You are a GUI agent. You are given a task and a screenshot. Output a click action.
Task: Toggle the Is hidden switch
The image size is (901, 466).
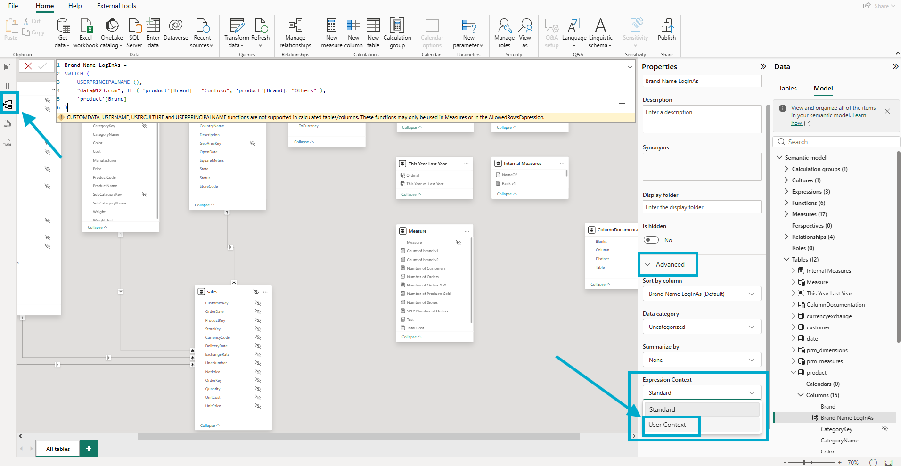pyautogui.click(x=651, y=240)
